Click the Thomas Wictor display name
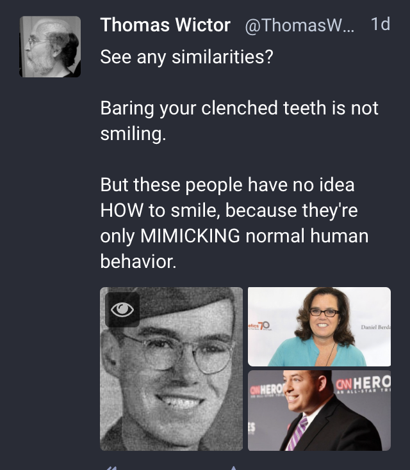Image resolution: width=410 pixels, height=470 pixels. [165, 24]
